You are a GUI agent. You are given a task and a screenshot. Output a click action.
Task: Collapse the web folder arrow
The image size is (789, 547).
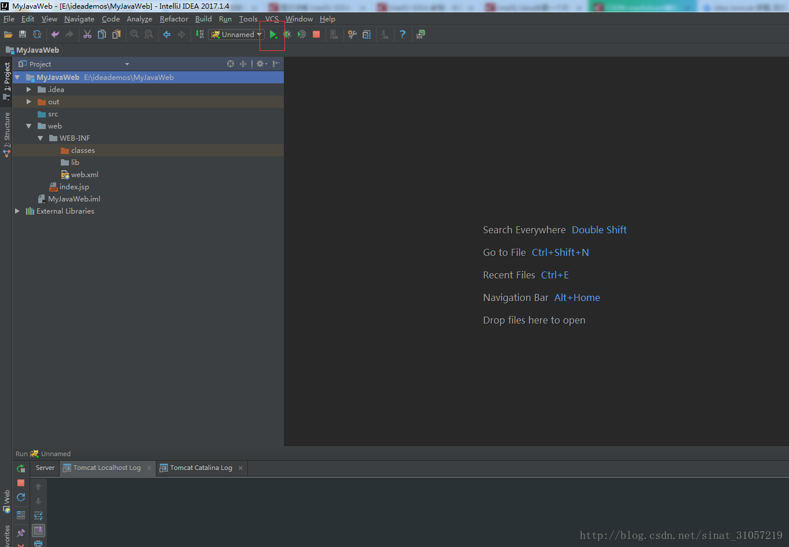[x=29, y=126]
